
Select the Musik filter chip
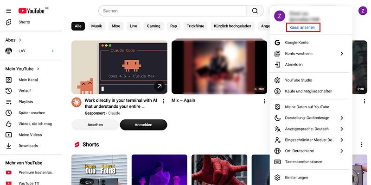pyautogui.click(x=96, y=26)
